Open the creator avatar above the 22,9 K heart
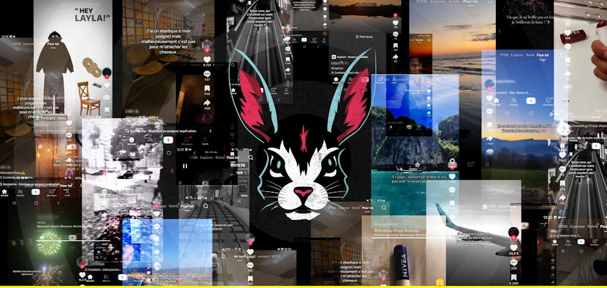Image resolution: width=607 pixels, height=288 pixels. pyautogui.click(x=514, y=232)
